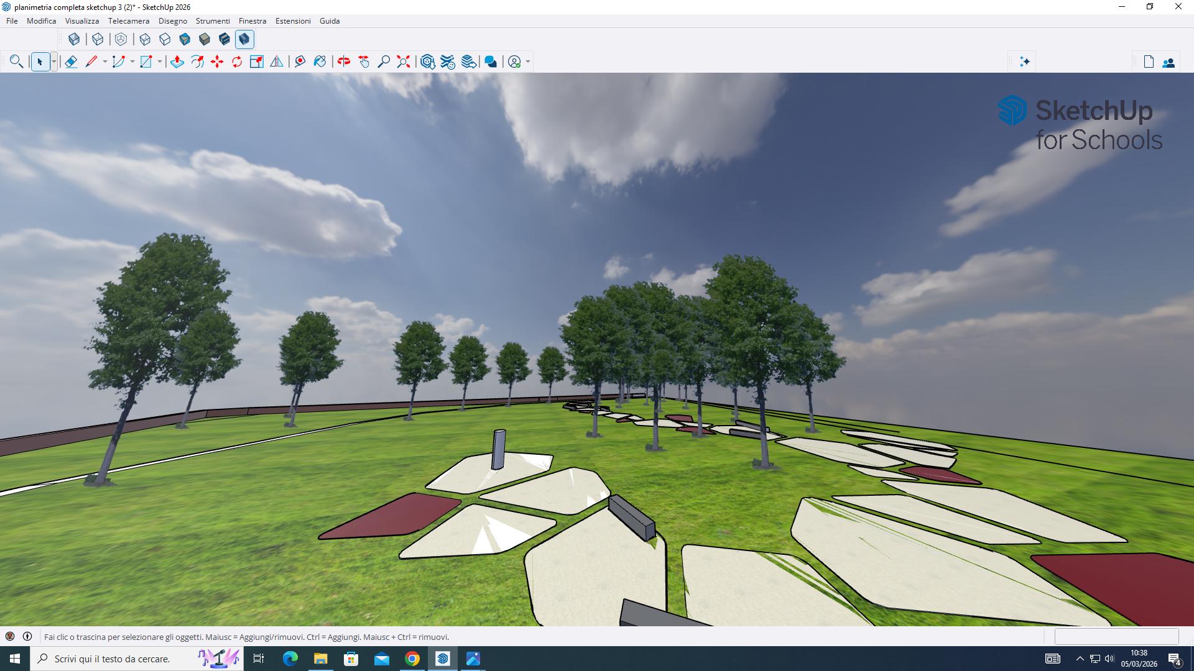
Task: Activate the Orbit camera tool
Action: click(x=344, y=62)
